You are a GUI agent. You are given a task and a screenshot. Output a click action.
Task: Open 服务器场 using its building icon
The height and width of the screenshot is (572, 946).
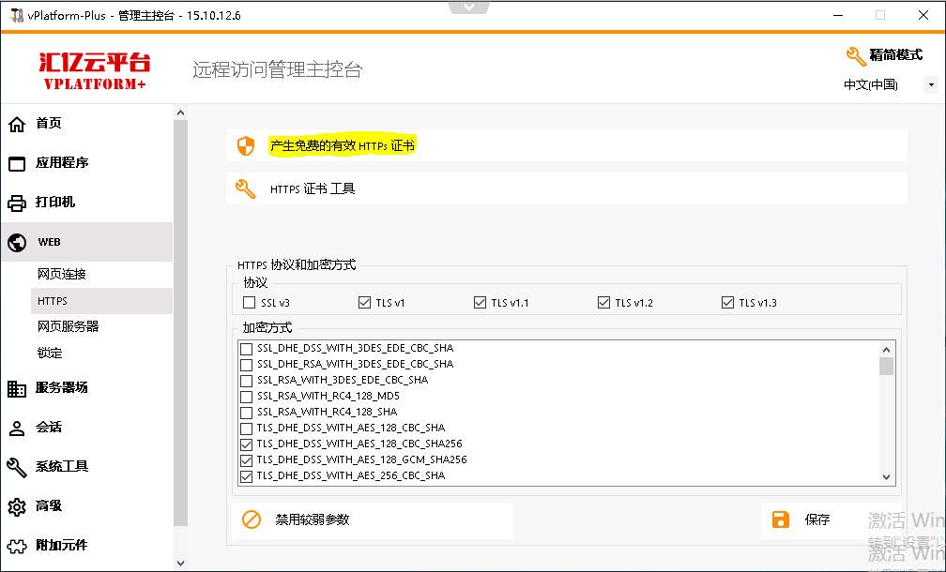click(x=16, y=388)
